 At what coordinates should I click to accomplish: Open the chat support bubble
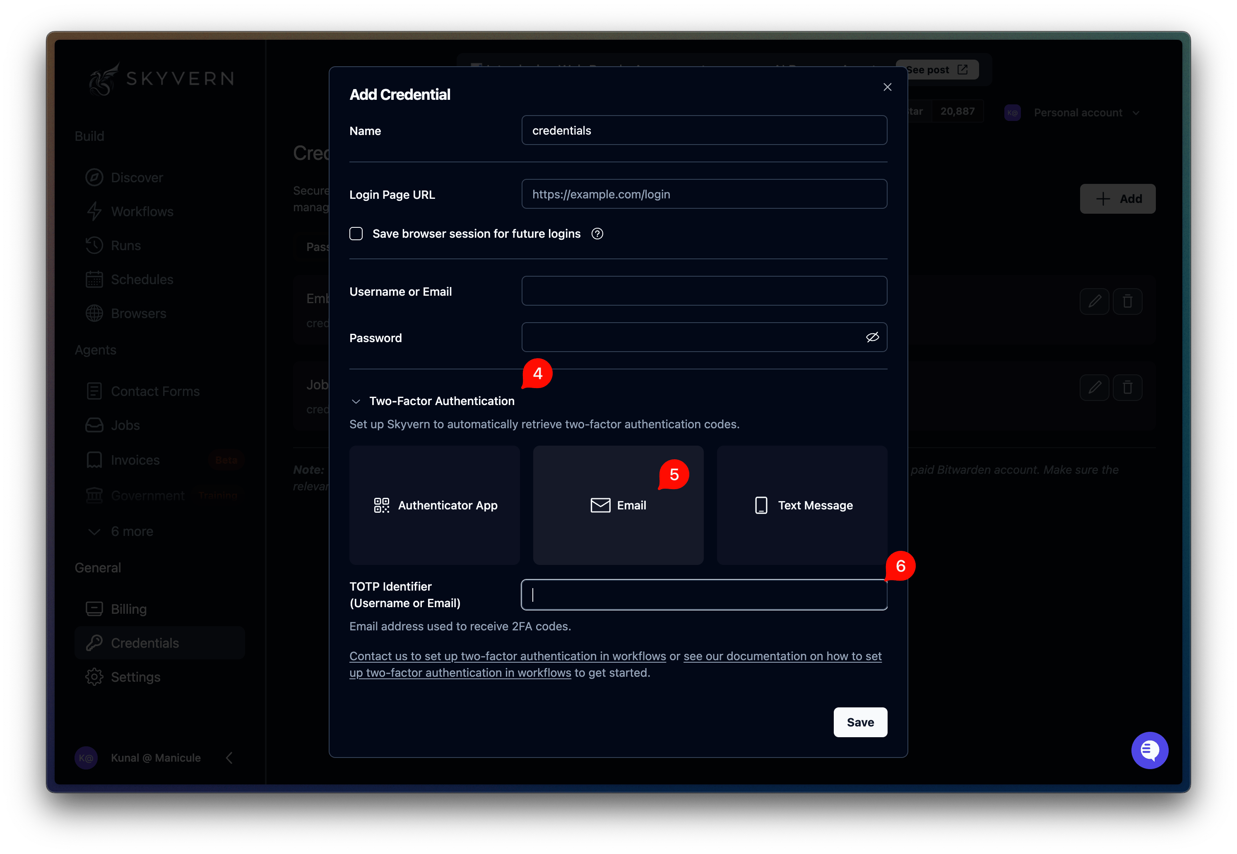(x=1149, y=750)
